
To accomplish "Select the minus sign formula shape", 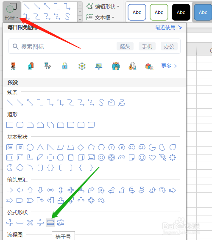I will [20, 223].
